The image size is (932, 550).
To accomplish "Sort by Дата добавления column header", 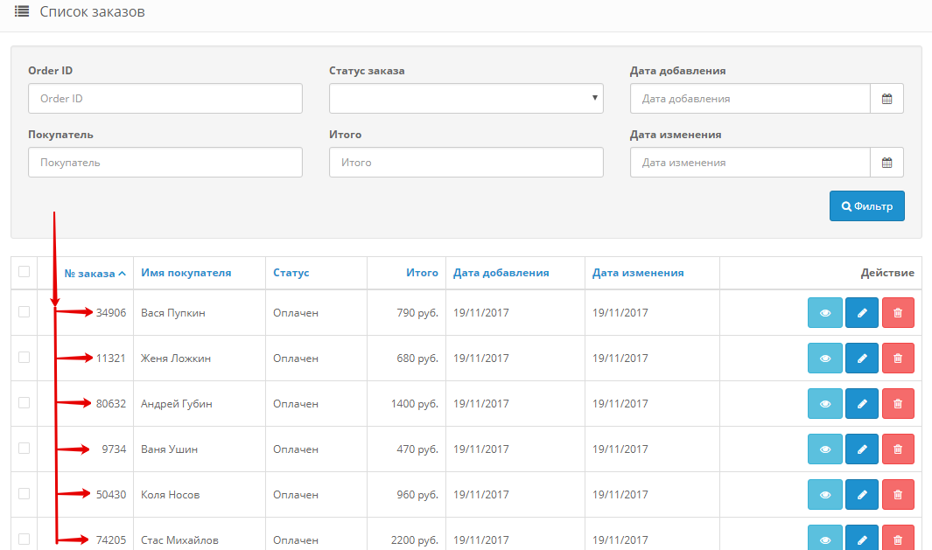I will click(x=501, y=273).
